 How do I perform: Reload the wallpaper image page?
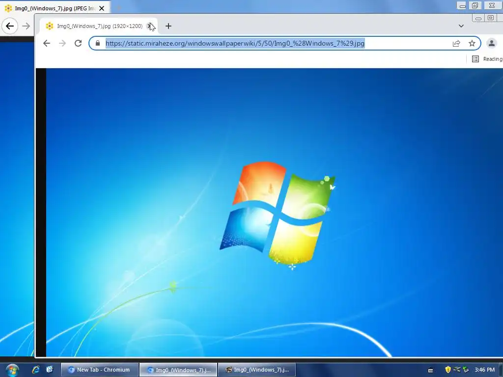[x=78, y=43]
